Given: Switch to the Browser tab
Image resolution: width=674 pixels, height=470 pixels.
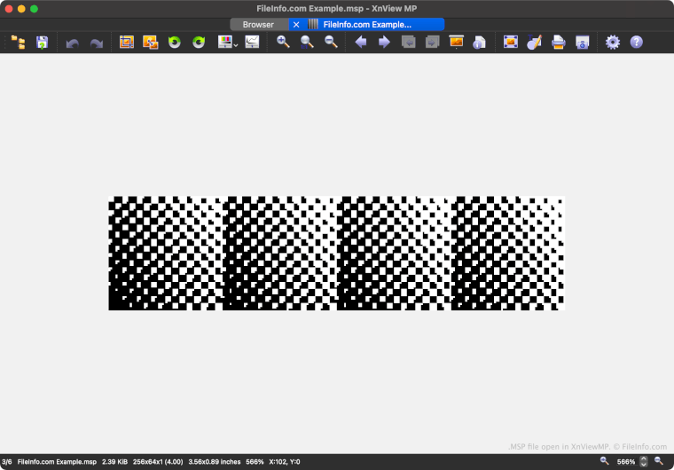Looking at the screenshot, I should 258,25.
